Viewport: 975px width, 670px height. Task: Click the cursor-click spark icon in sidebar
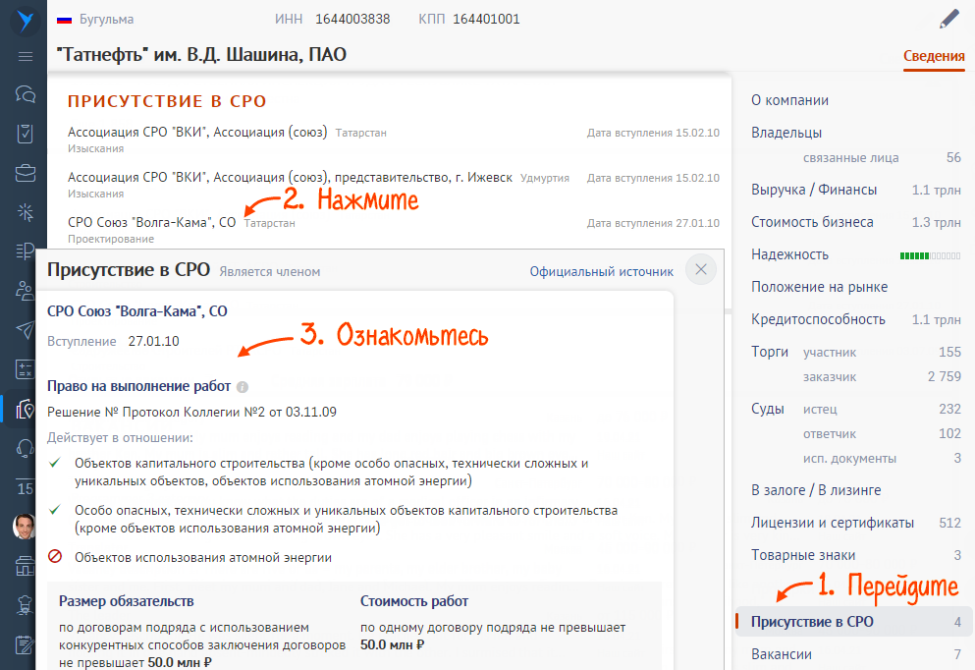pos(25,212)
